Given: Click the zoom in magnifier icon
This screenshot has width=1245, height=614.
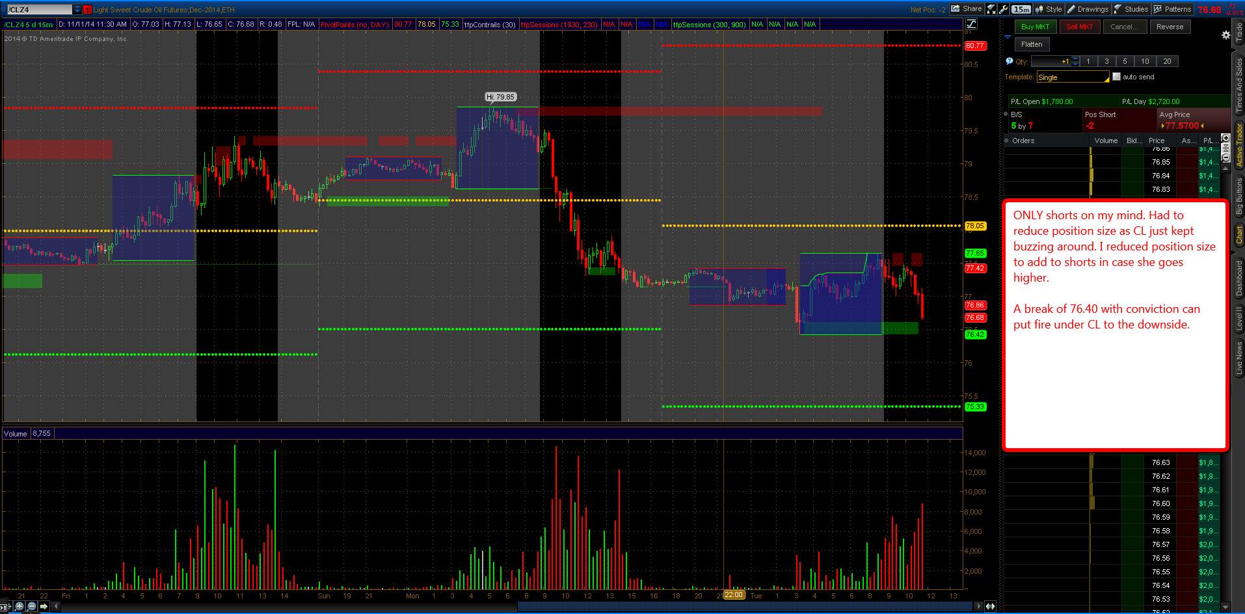Looking at the screenshot, I should click(19, 606).
